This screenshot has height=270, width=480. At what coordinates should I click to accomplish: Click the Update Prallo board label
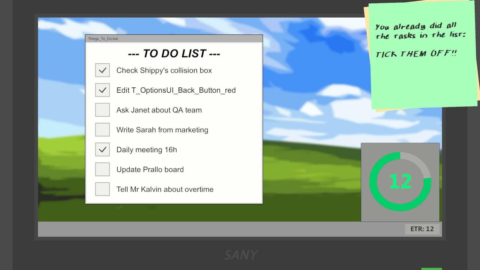coord(150,169)
